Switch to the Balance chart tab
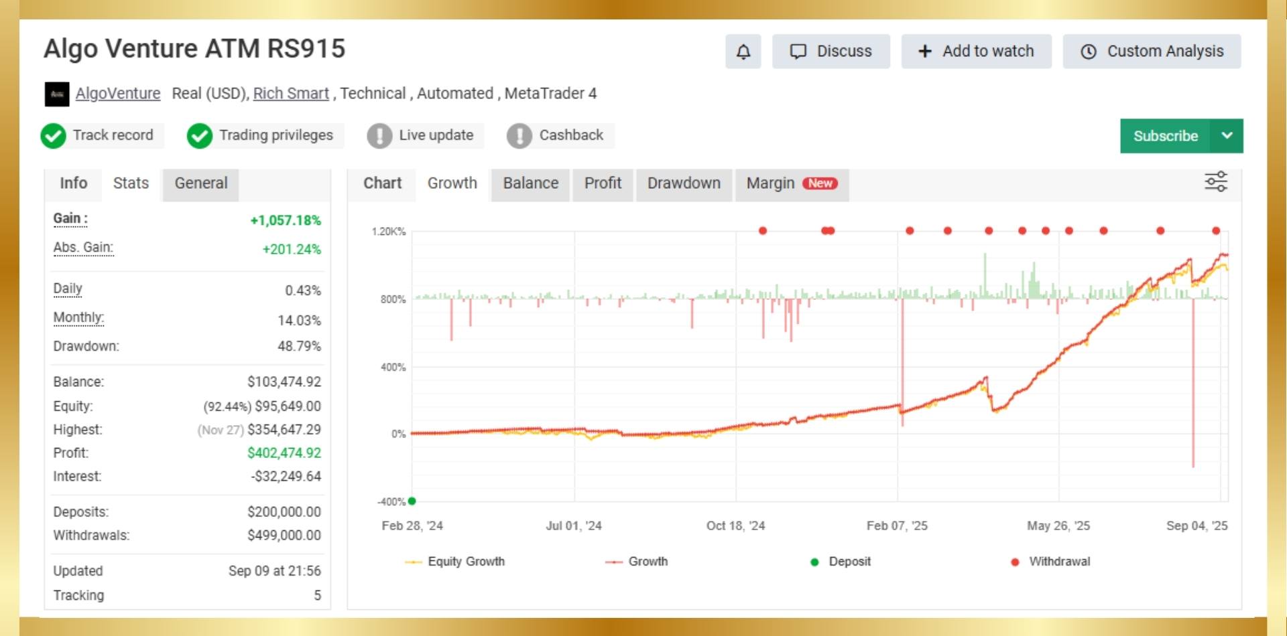The image size is (1287, 636). point(530,183)
